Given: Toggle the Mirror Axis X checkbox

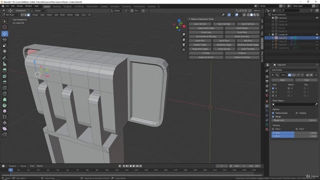Looking at the screenshot, I should click(273, 88).
